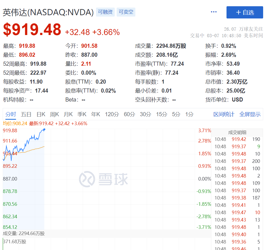Screen dimensions: 271x250
Task: Switch to the 120分 chart tab
Action: point(112,114)
